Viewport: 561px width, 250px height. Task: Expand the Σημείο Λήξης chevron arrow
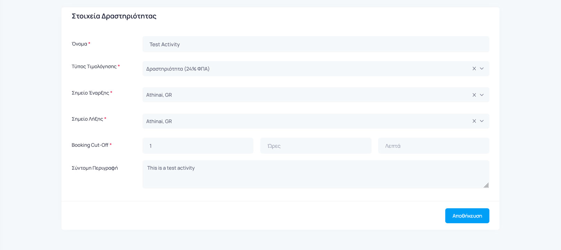(482, 121)
